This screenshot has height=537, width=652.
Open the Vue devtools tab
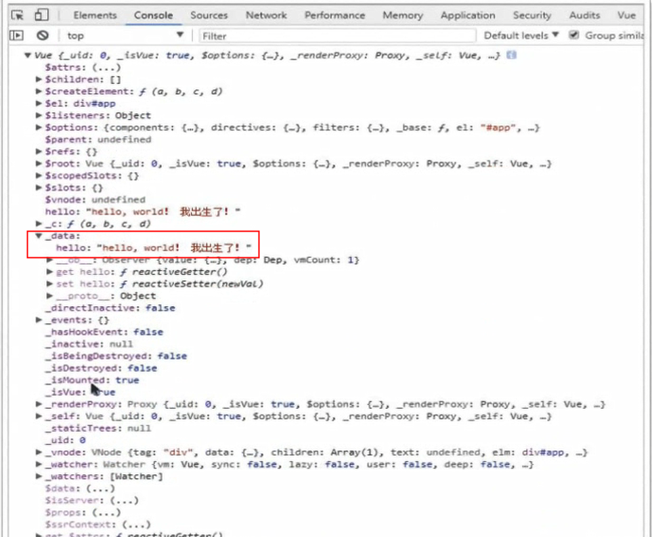point(626,16)
